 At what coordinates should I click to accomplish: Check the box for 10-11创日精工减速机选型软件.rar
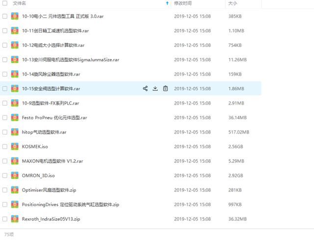click(x=5, y=30)
